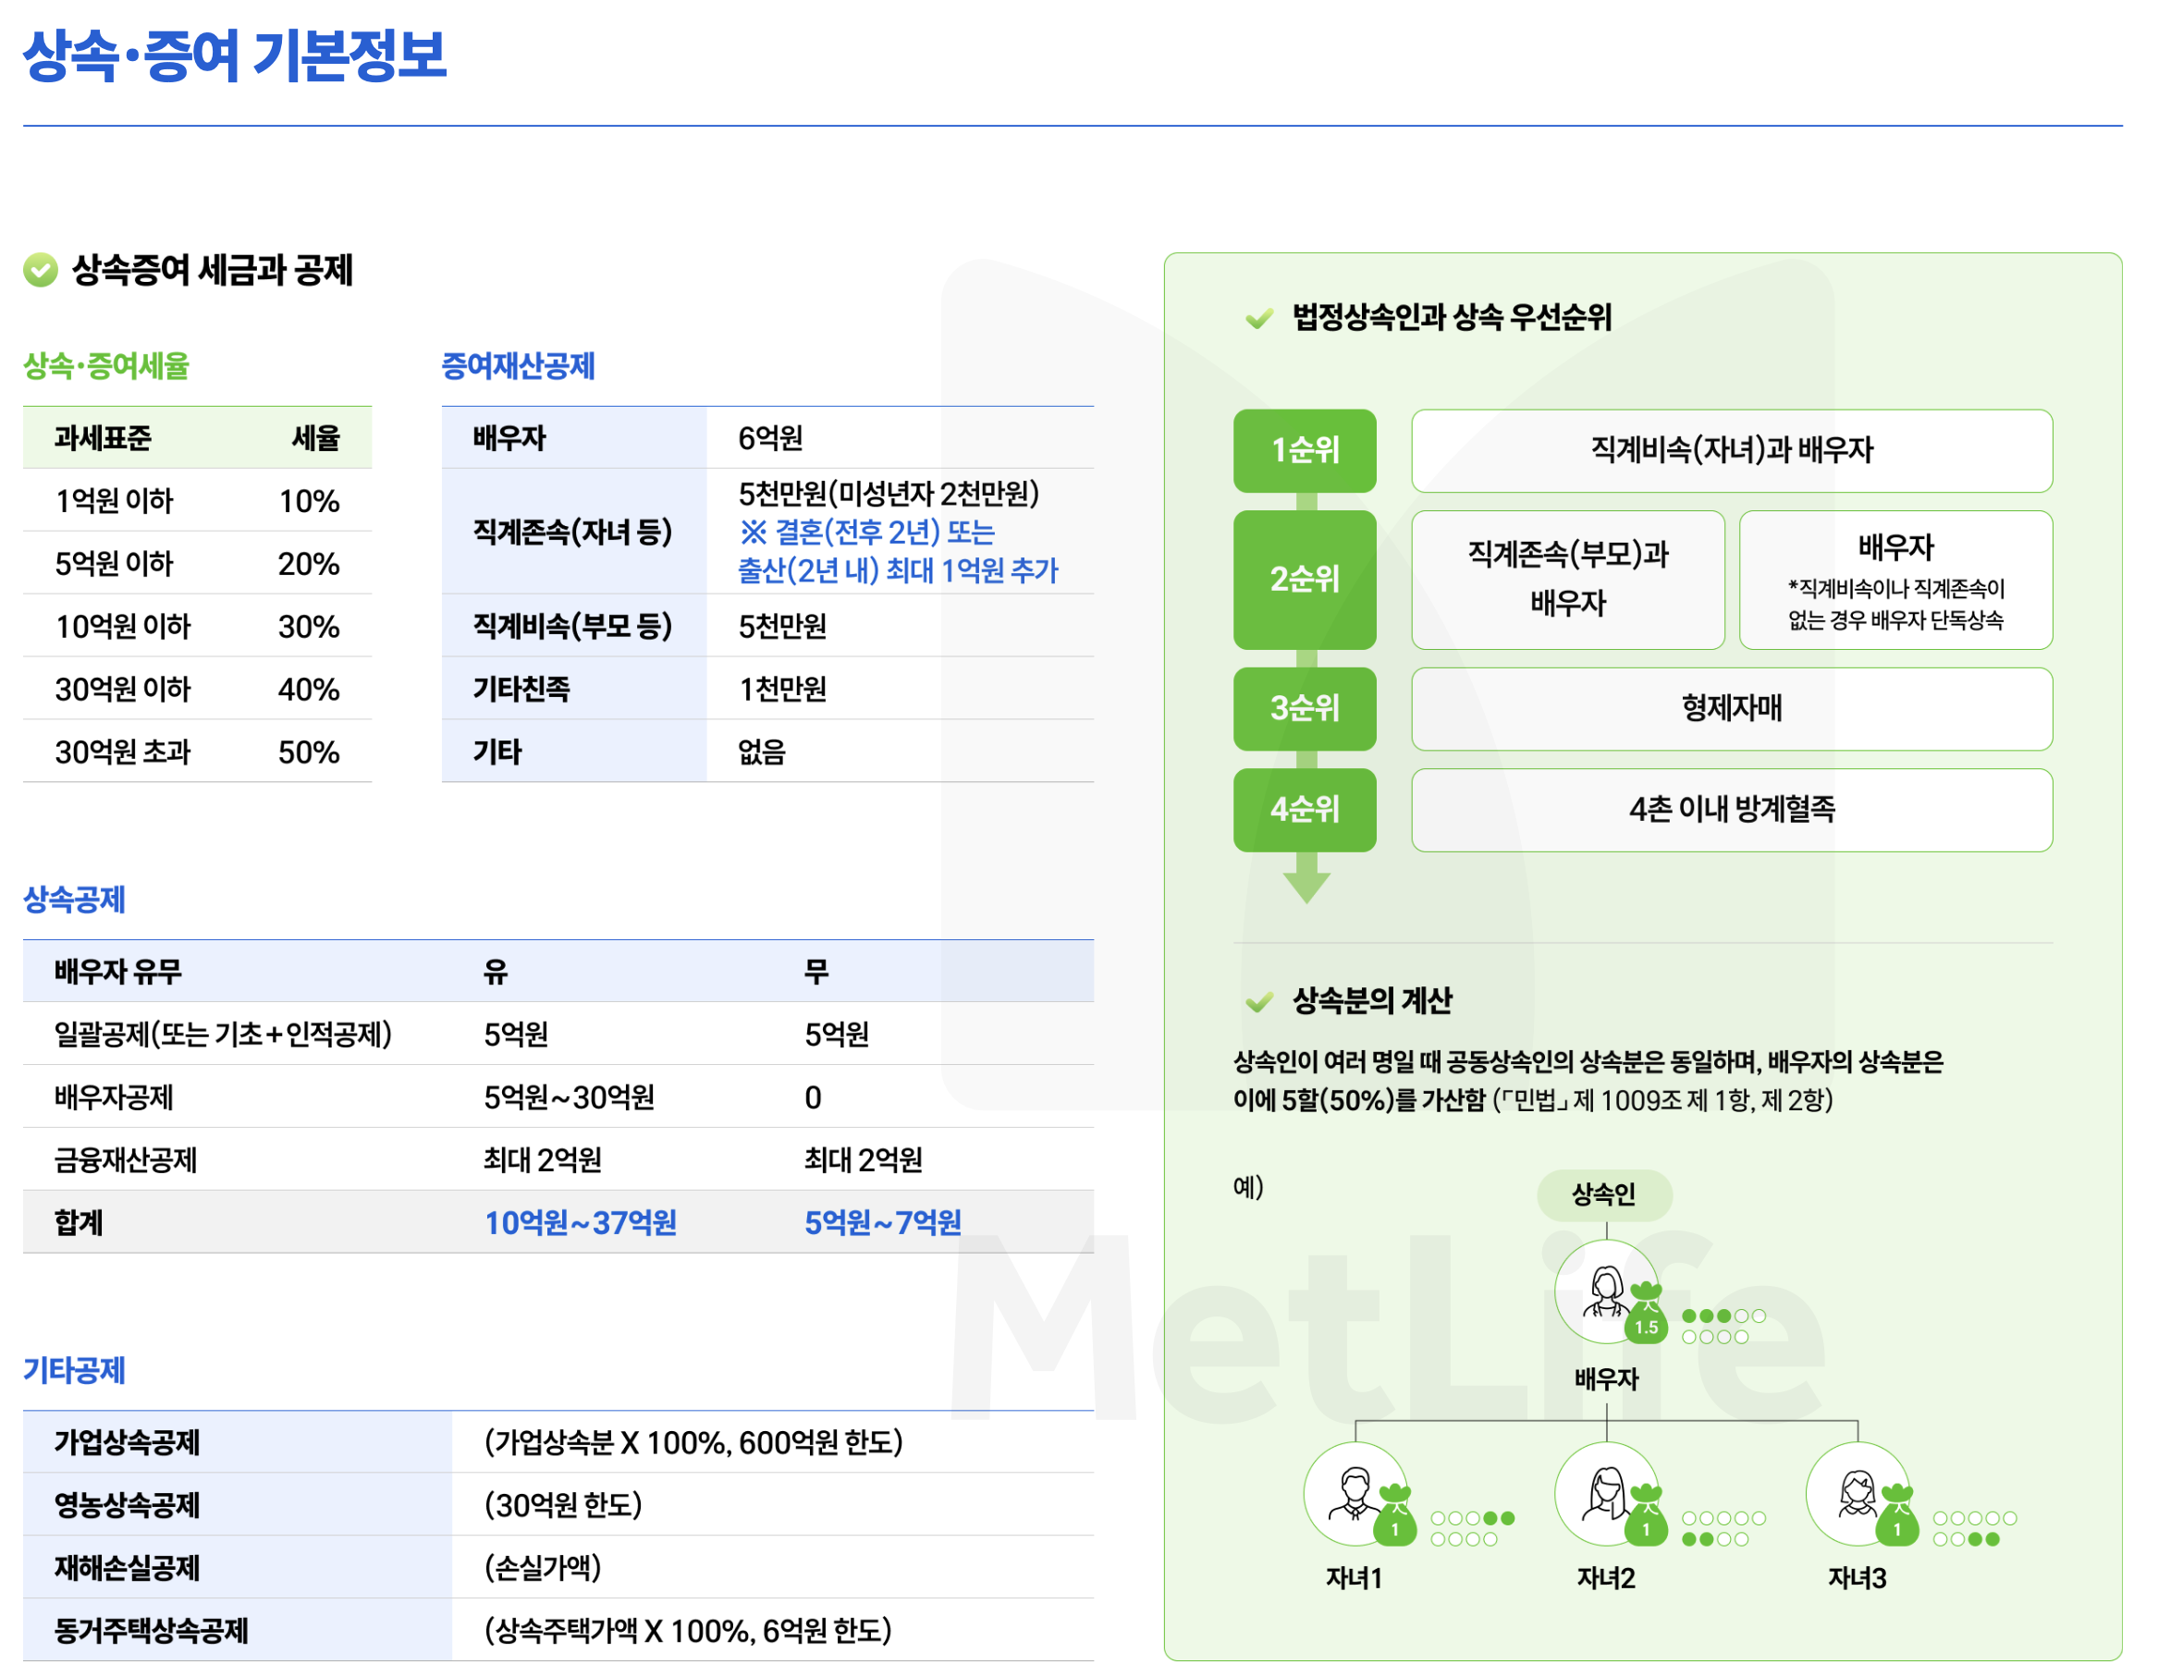The width and height of the screenshot is (2158, 1677).
Task: Click the 증여재산공제 section heading
Action: point(518,367)
